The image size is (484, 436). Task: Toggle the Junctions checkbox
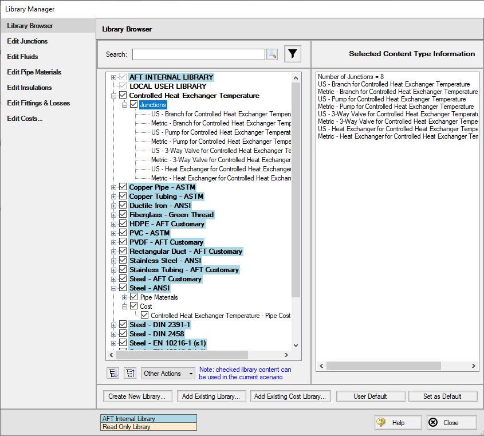[x=134, y=105]
